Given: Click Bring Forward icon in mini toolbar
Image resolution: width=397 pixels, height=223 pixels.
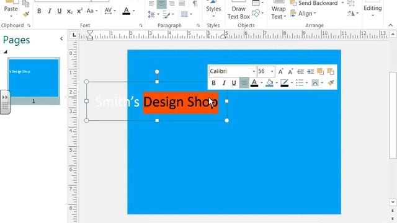Looking at the screenshot, I should click(x=320, y=72).
